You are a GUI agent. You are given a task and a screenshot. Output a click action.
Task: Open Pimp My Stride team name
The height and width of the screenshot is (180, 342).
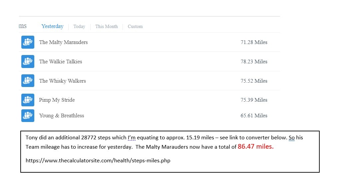pyautogui.click(x=57, y=100)
